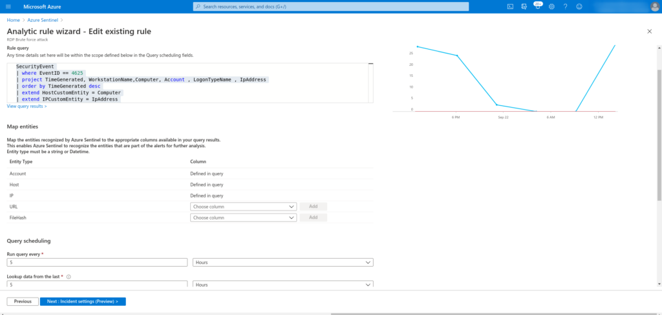
Task: Go to the Home breadcrumb
Action: point(13,20)
